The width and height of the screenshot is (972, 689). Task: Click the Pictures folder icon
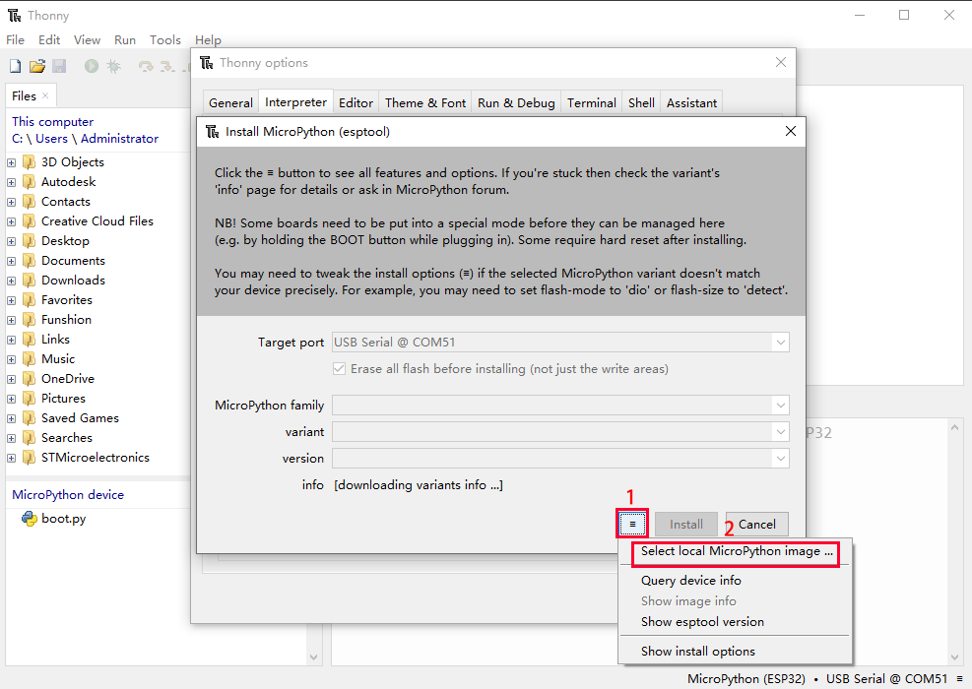coord(30,399)
